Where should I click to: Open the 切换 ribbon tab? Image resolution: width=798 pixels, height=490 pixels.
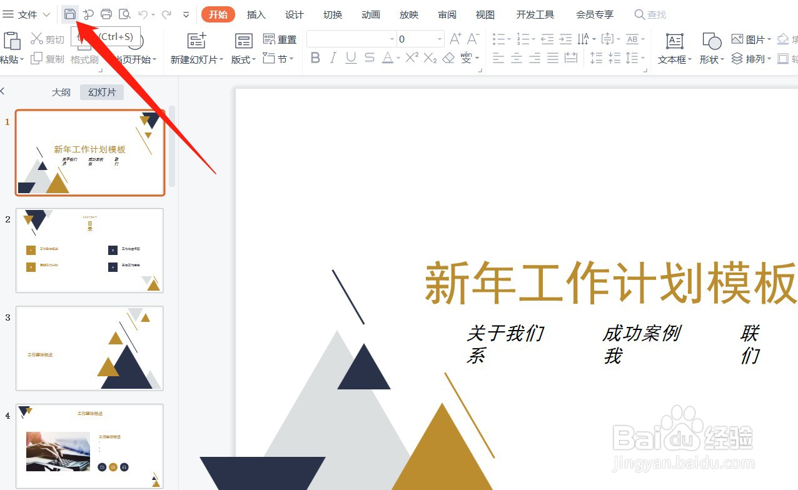pos(333,14)
